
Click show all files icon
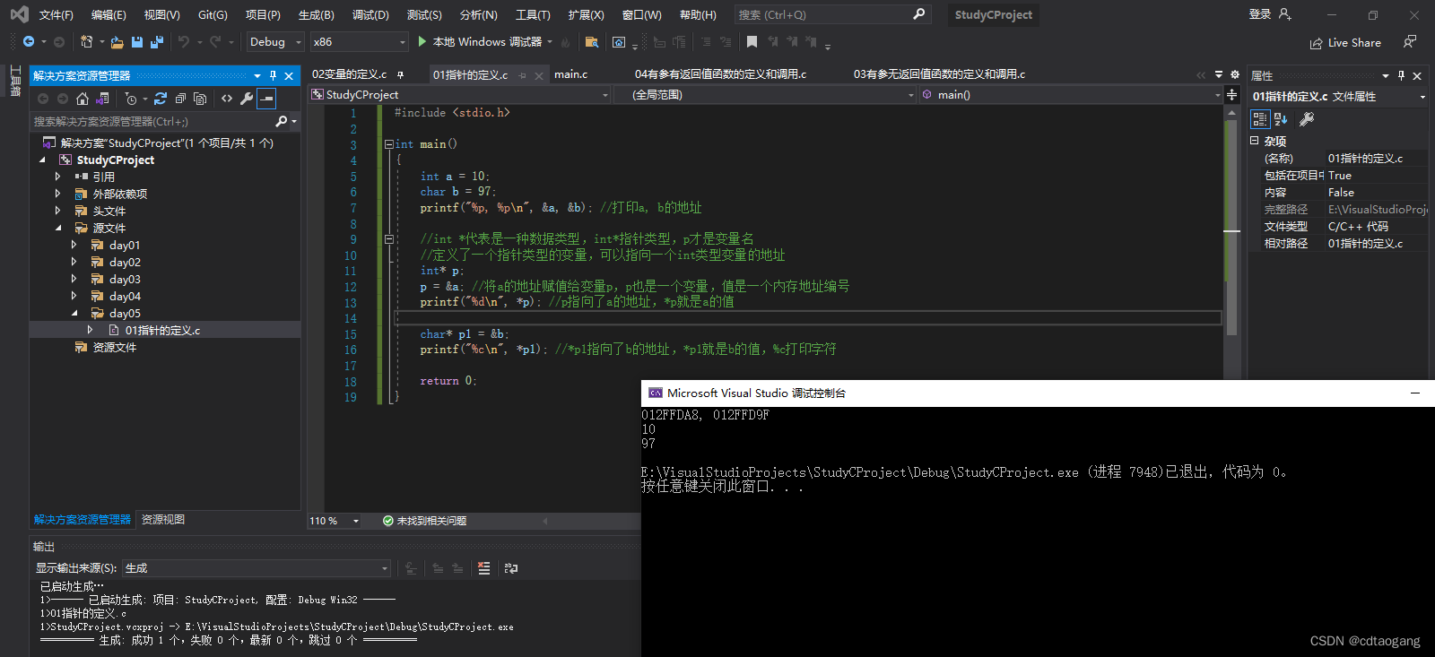[200, 99]
